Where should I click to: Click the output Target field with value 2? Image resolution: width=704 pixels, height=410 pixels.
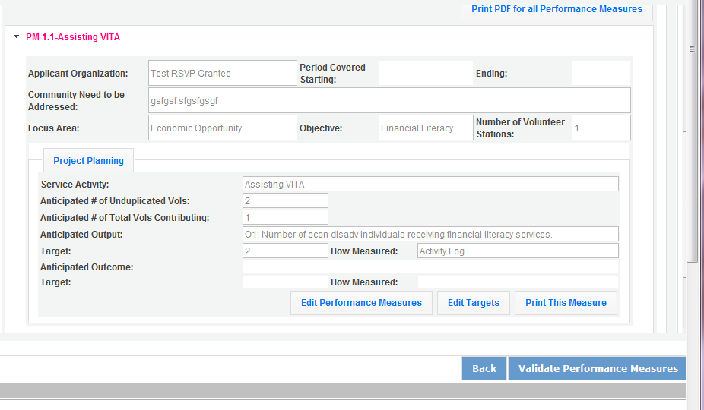286,251
